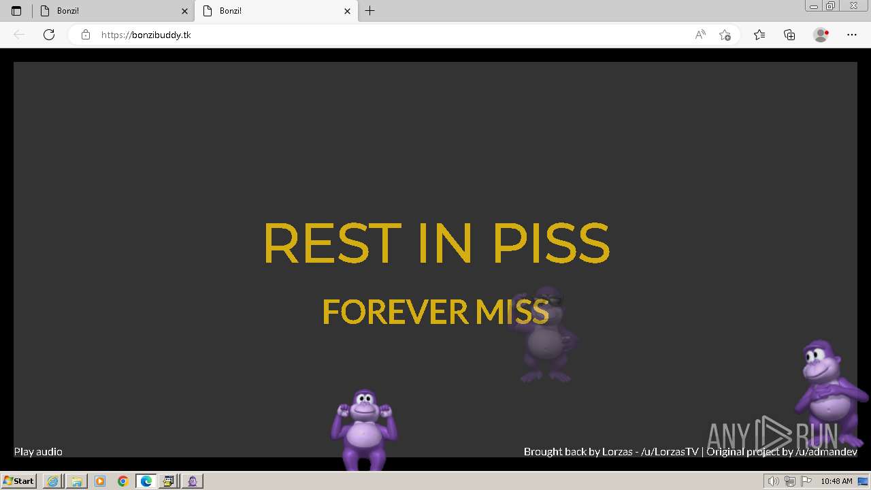This screenshot has width=871, height=490.
Task: Switch to the first Bonzi! tab
Action: point(113,11)
